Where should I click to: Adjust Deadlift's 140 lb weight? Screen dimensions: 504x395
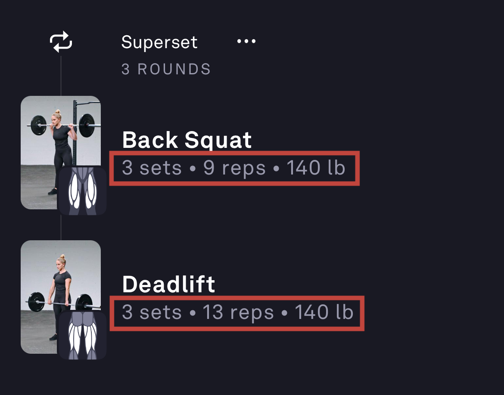click(x=324, y=312)
